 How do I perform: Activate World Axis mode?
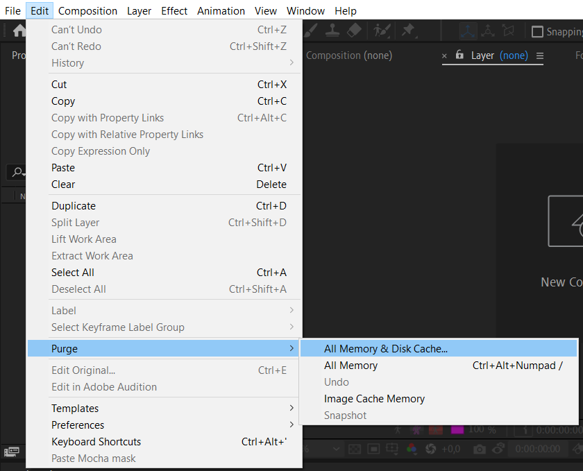(488, 31)
